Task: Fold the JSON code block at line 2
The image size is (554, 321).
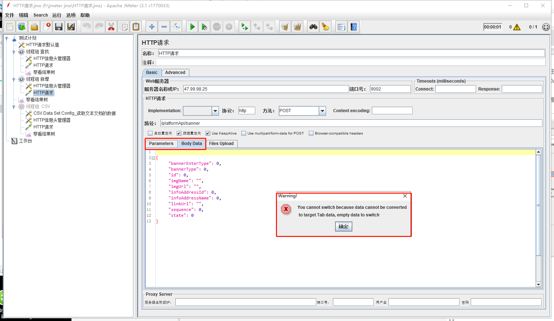Action: click(154, 158)
